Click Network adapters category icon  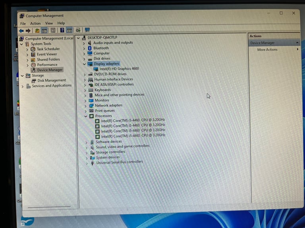click(x=91, y=106)
